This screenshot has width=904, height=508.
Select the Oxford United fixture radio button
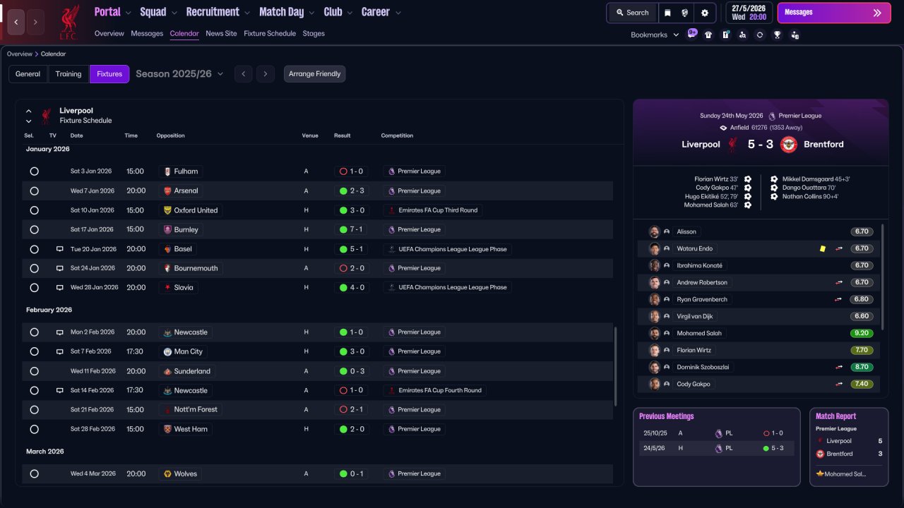[34, 210]
